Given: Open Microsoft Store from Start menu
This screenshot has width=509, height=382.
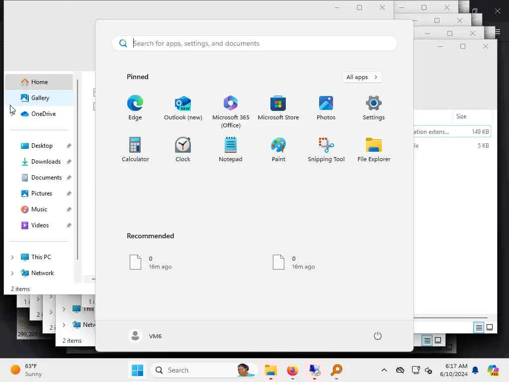Looking at the screenshot, I should 278,108.
